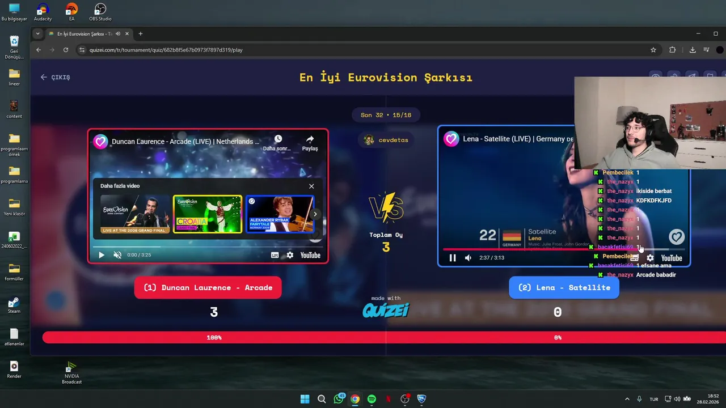Screen dimensions: 726x408
Task: Vote for (1) Duncan Laurence - Arcade
Action: pos(208,287)
